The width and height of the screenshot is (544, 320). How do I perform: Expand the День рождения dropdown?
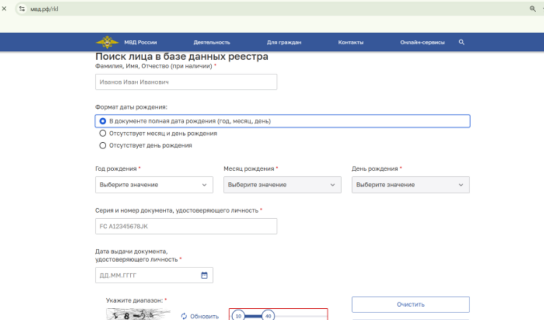point(410,185)
